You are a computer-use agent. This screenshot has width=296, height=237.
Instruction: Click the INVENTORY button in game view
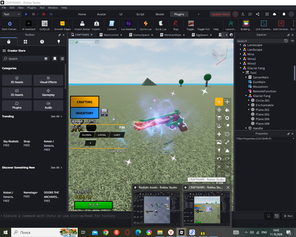(x=85, y=113)
